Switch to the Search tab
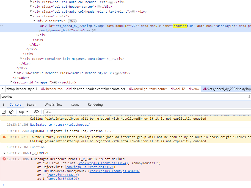 click(31, 105)
